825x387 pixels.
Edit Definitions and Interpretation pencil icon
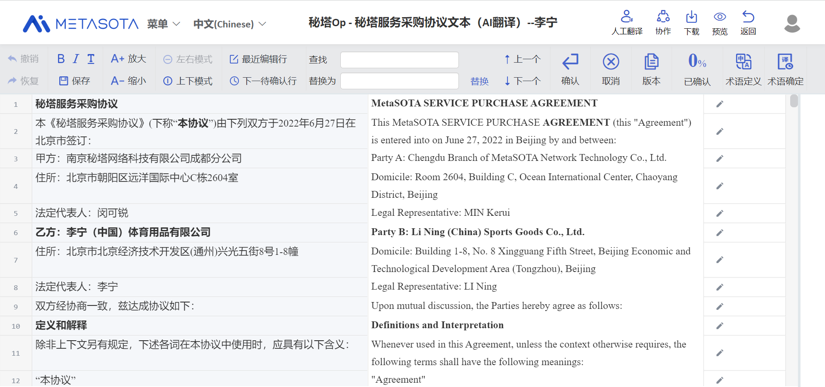click(x=720, y=326)
